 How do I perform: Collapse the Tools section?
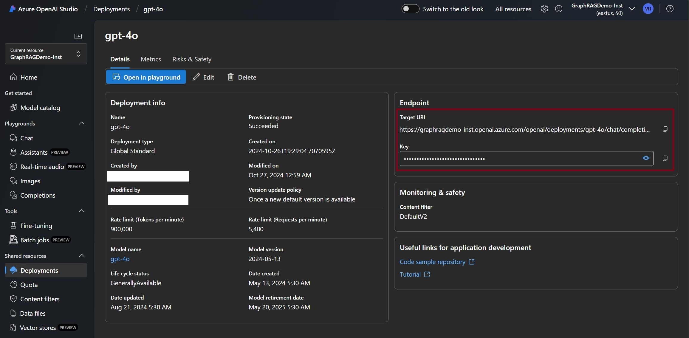coord(81,211)
